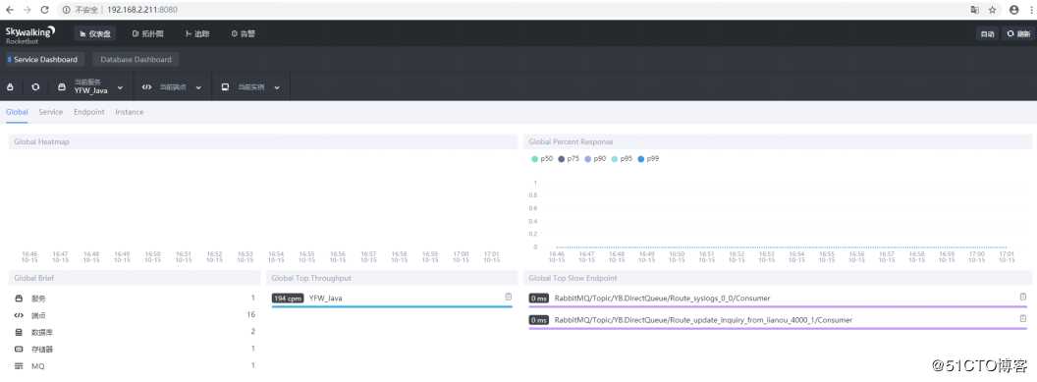Switch to the Endpoint tab
1037x382 pixels.
(x=89, y=112)
